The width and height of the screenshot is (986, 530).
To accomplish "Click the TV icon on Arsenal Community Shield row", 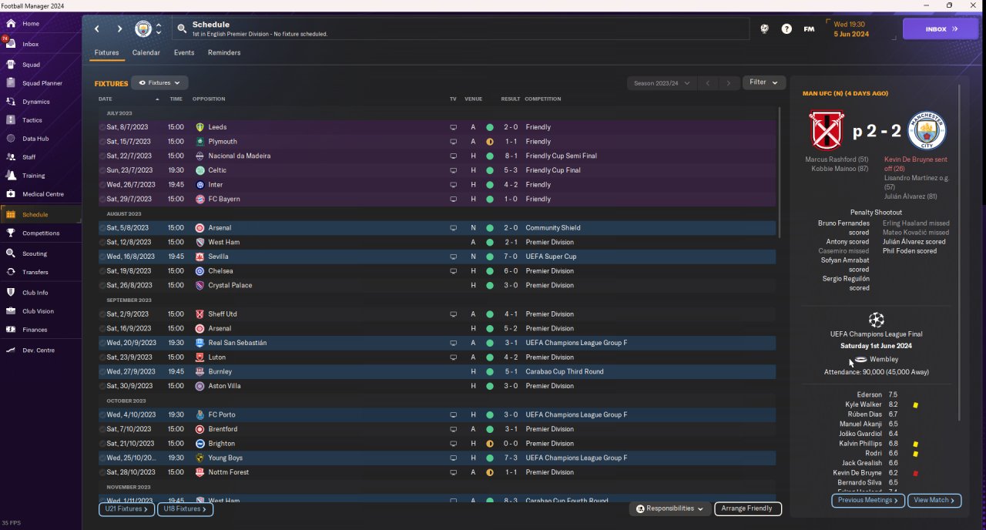I will (453, 228).
